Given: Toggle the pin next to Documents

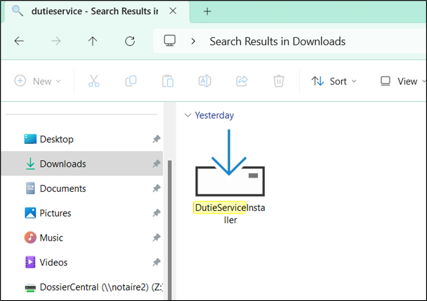Looking at the screenshot, I should (156, 188).
